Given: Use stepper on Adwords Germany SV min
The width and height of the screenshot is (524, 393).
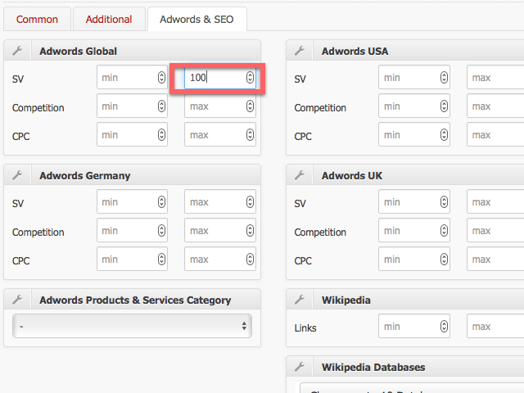Looking at the screenshot, I should tap(161, 202).
